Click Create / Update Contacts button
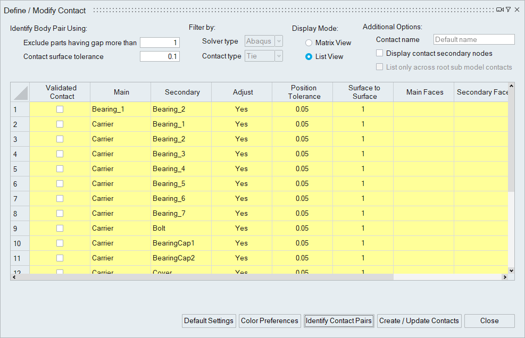Image resolution: width=525 pixels, height=338 pixels. 419,321
